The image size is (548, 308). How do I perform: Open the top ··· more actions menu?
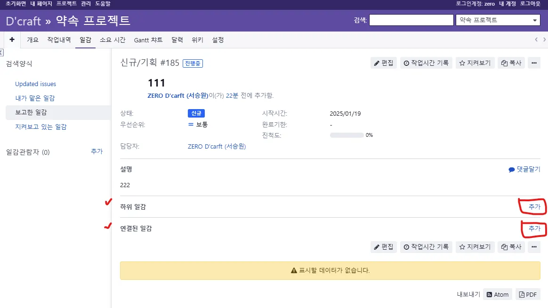534,63
